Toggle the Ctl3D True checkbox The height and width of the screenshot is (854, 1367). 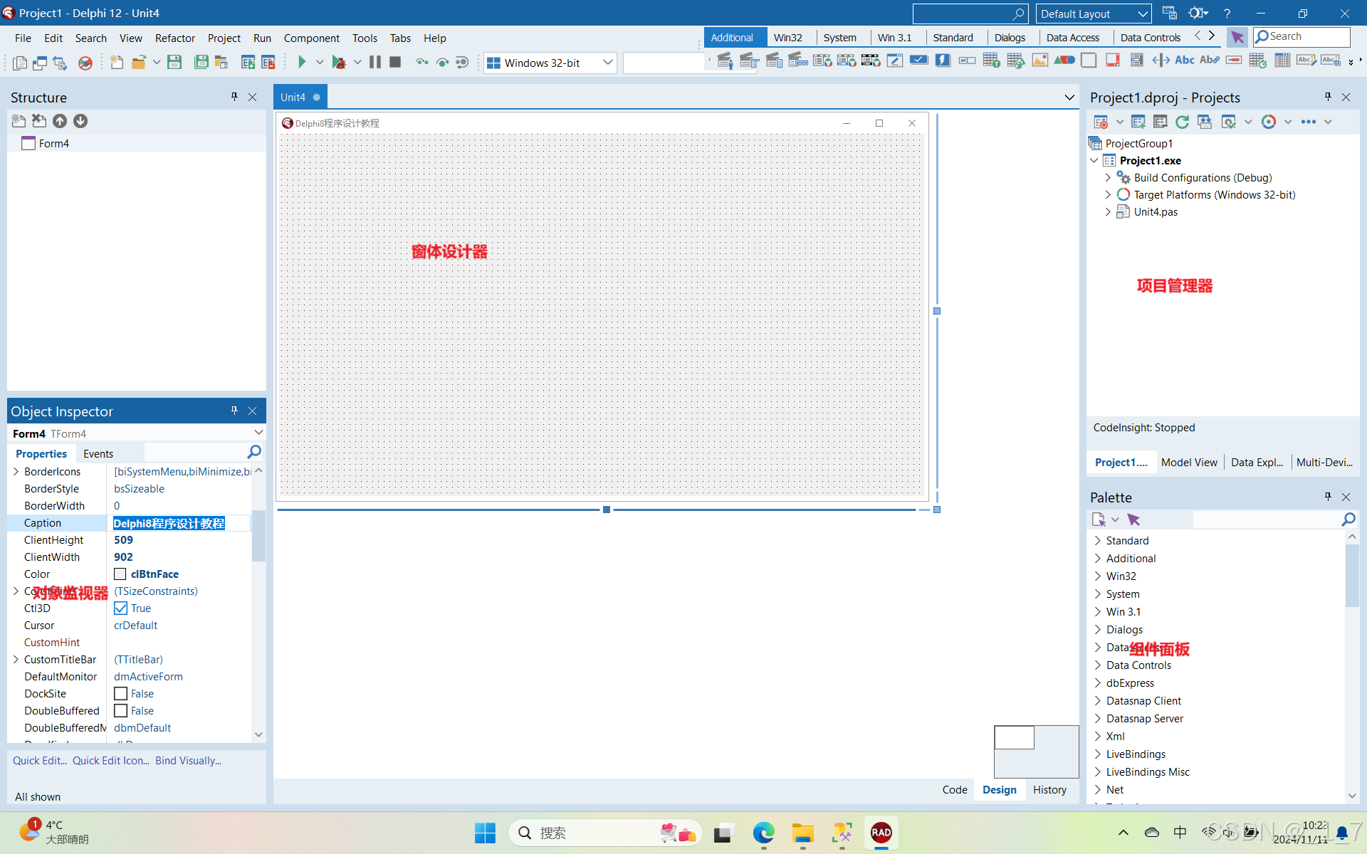point(121,608)
